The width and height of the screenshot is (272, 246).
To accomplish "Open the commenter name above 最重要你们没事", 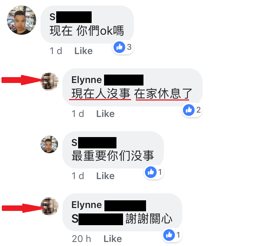I will (94, 143).
